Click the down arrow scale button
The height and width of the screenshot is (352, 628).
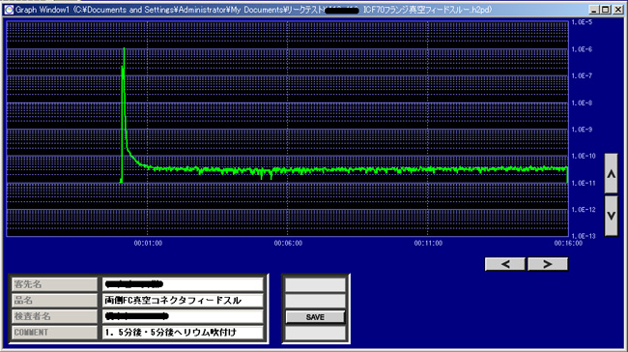pos(611,216)
